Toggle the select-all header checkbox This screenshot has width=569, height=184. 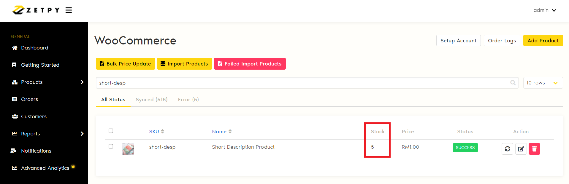point(111,131)
